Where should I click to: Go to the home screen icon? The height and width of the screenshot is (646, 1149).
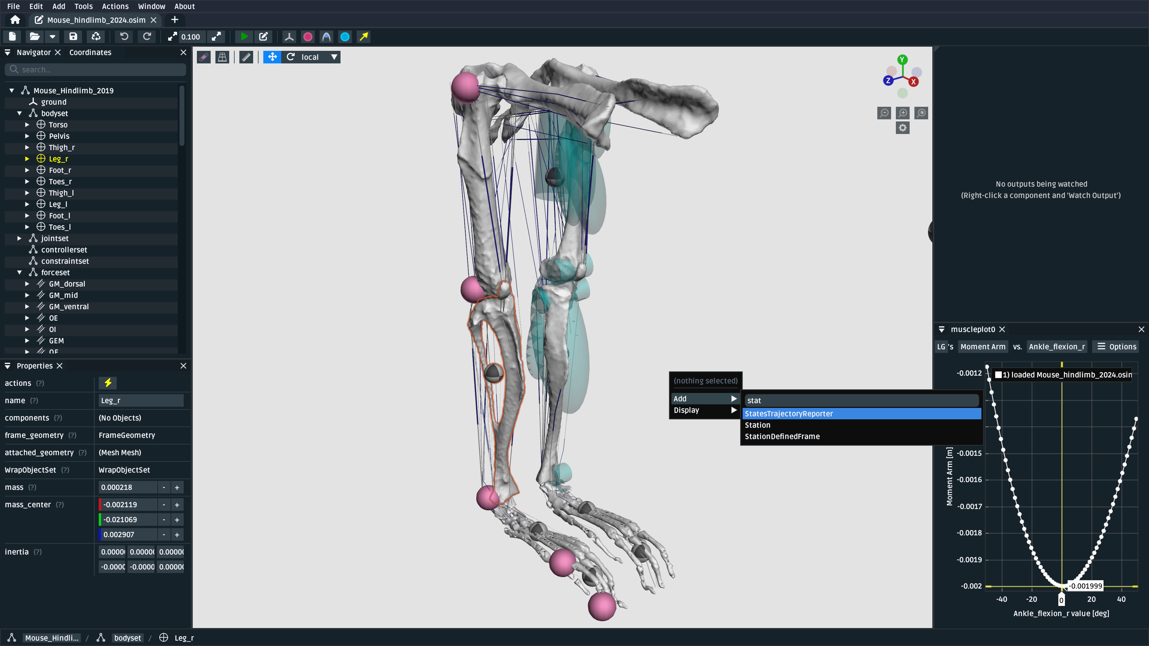point(15,20)
